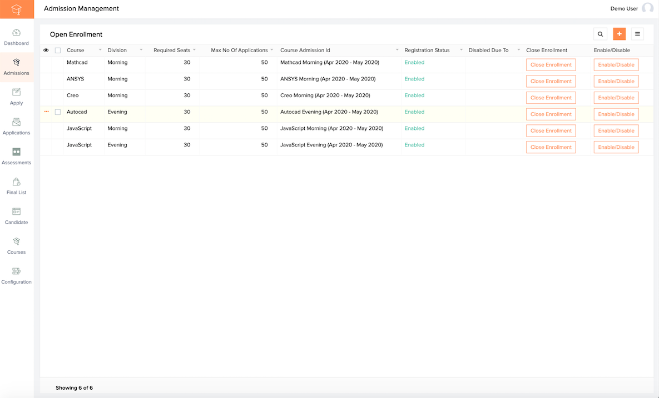
Task: Open Registration Status column dropdown arrow
Action: [x=461, y=50]
